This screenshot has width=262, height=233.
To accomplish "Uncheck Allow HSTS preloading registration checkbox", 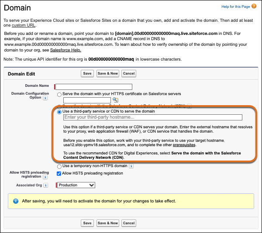I will (59, 174).
